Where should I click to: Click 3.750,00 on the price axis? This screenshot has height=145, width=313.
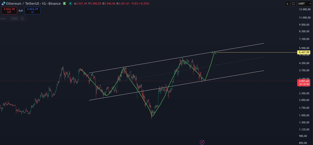tap(305, 71)
